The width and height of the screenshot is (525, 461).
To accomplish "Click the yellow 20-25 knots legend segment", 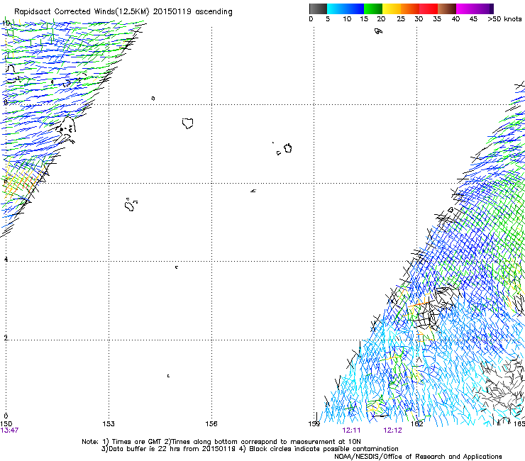I will tap(392, 9).
